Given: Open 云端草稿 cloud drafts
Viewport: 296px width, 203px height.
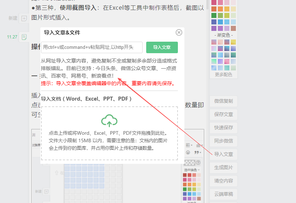Looking at the screenshot, I should pyautogui.click(x=223, y=194).
